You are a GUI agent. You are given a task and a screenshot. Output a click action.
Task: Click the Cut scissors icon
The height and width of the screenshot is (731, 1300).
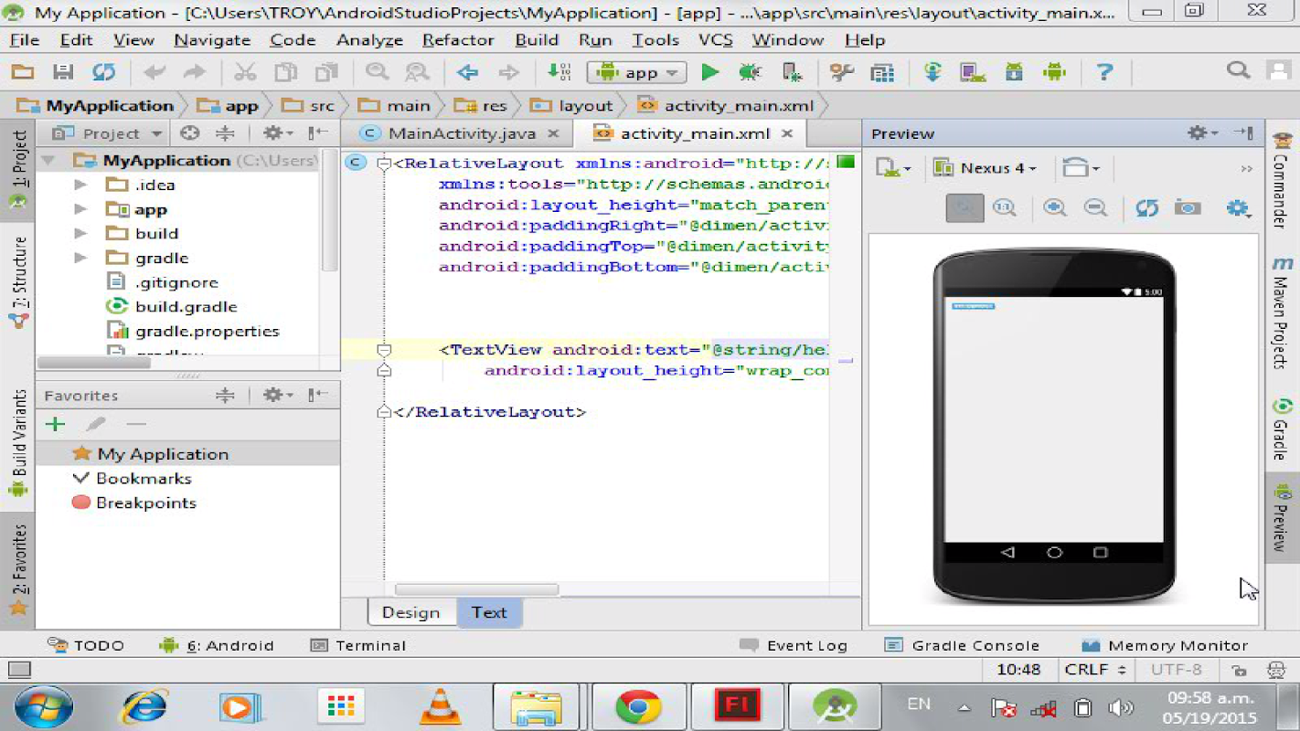pos(245,72)
